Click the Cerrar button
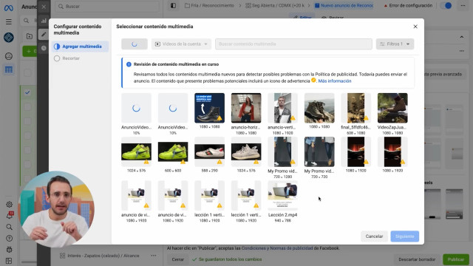The image size is (473, 266). 177,259
